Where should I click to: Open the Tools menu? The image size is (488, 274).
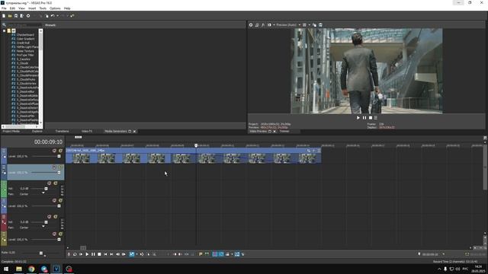(43, 8)
